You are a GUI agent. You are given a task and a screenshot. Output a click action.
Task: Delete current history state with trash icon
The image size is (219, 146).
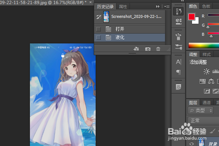click(x=158, y=49)
